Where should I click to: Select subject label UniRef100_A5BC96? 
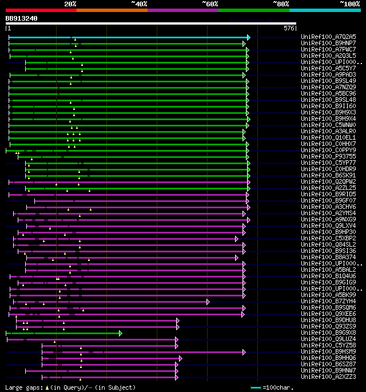328,93
